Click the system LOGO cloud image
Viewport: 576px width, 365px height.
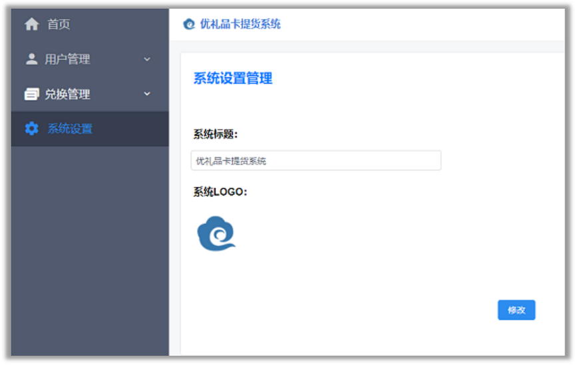pos(216,233)
